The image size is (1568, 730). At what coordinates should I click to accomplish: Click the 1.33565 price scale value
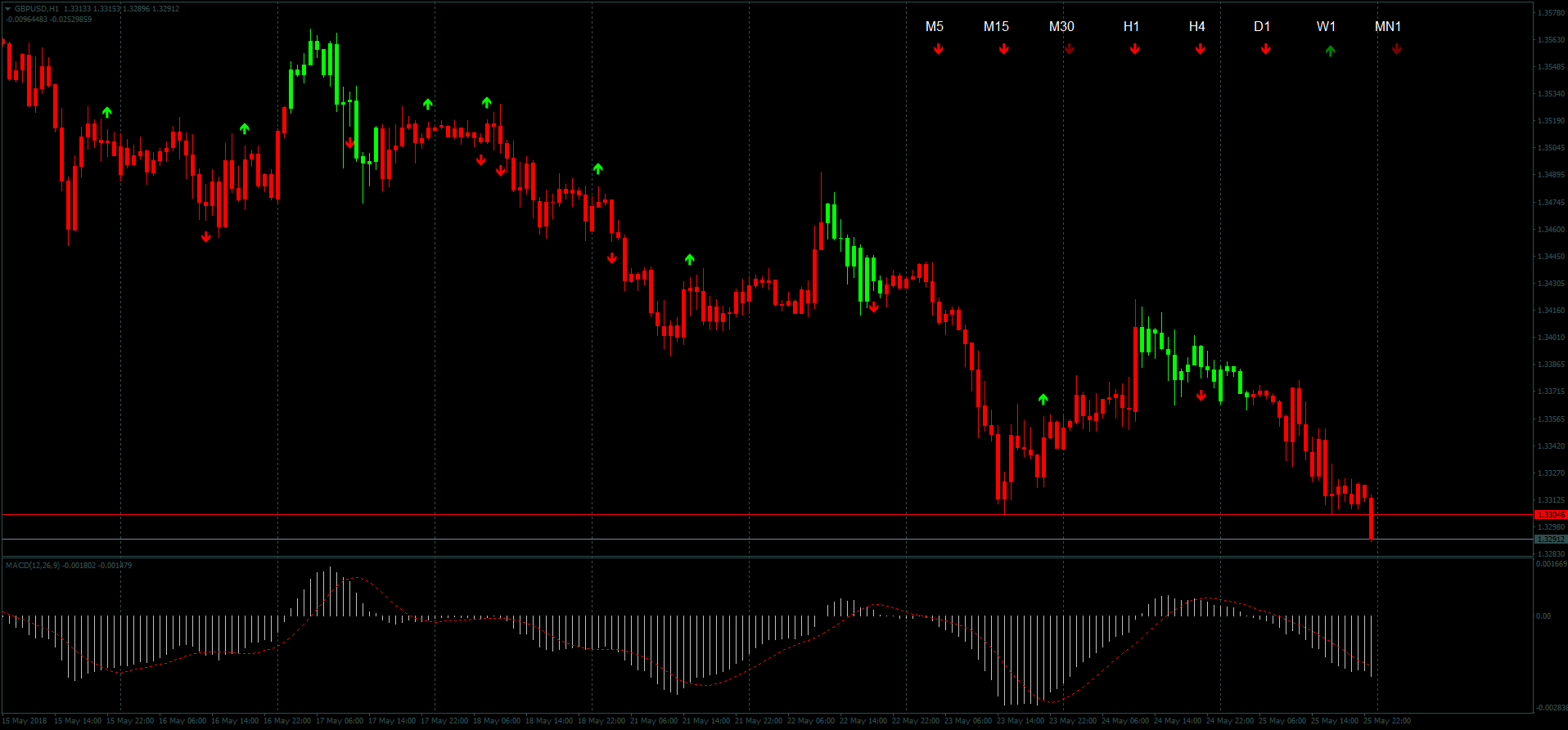click(1552, 419)
